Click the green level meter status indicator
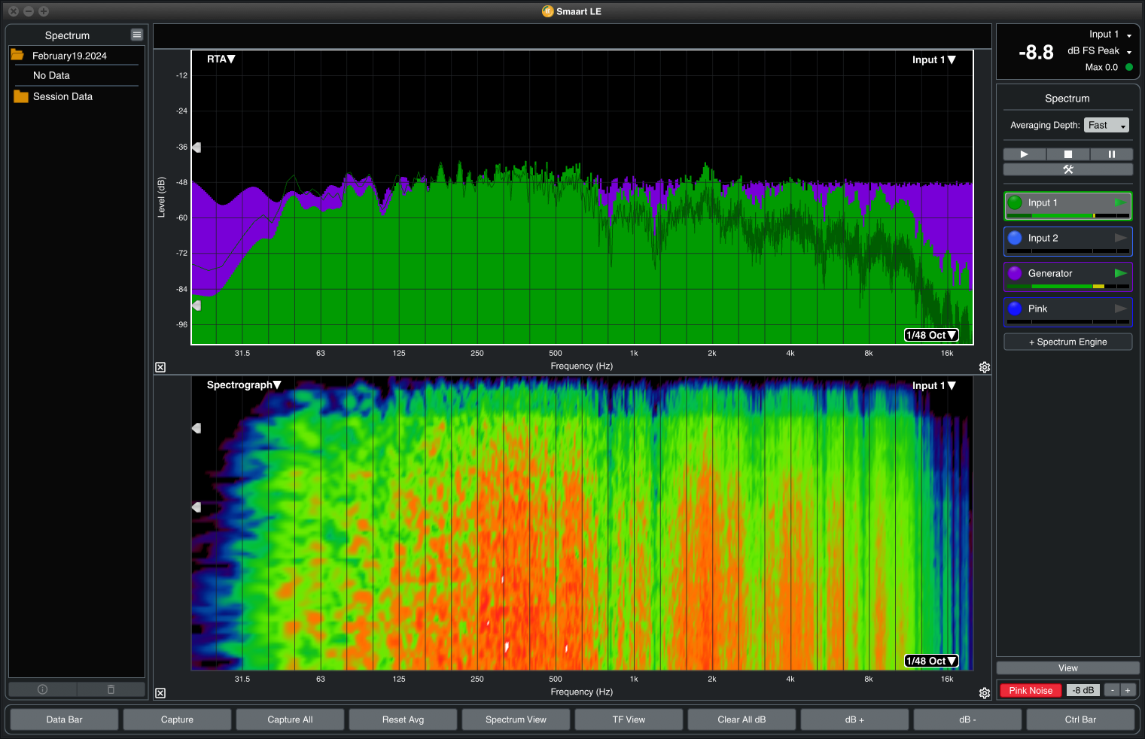The image size is (1145, 739). click(x=1128, y=67)
